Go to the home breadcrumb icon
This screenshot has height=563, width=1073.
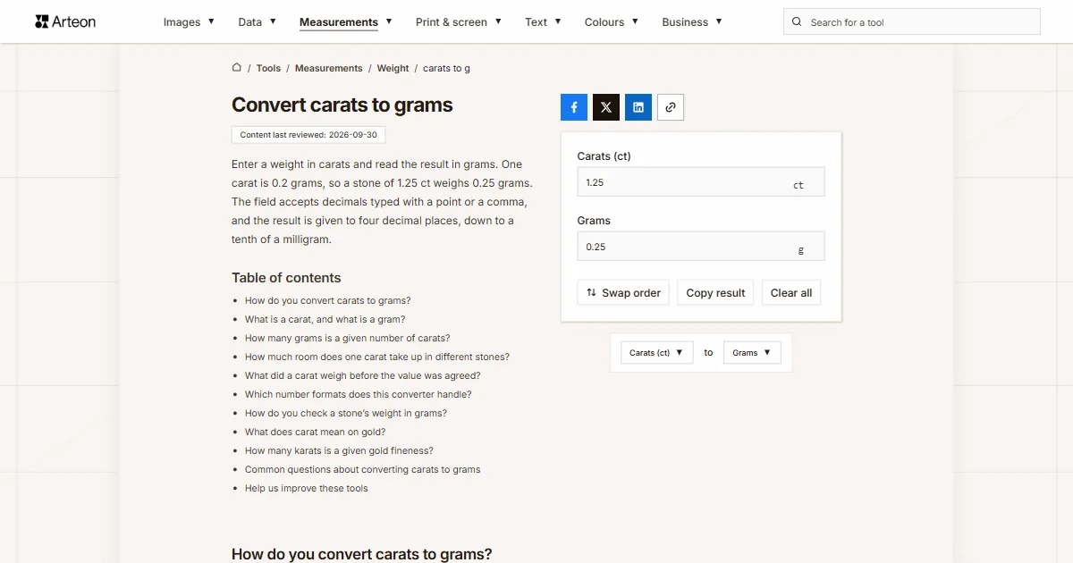[237, 67]
